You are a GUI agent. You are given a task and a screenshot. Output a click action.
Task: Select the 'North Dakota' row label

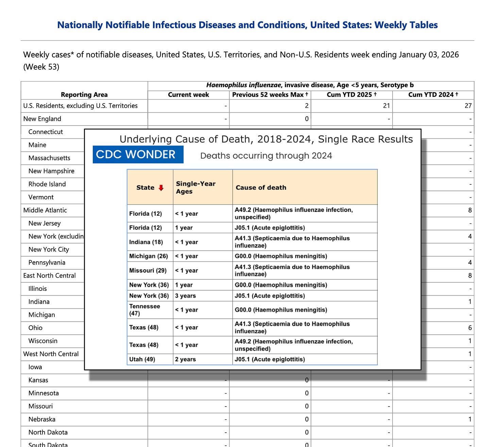[48, 432]
